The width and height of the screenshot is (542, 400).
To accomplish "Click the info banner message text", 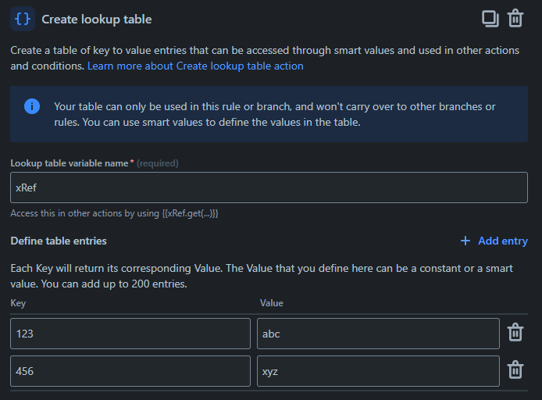I will click(x=275, y=114).
